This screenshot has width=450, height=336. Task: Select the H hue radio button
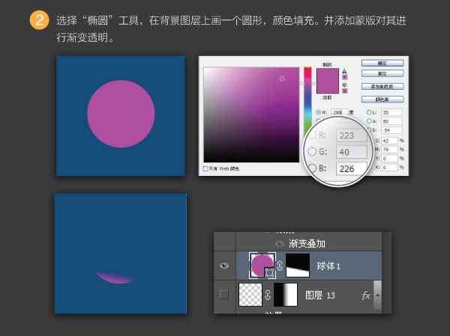point(319,112)
